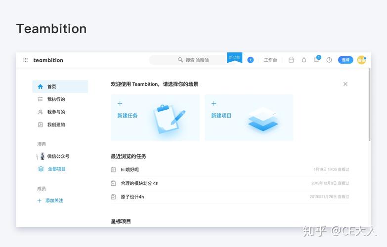The width and height of the screenshot is (387, 247).
Task: Open recent task 原子设计4h
Action: (230, 197)
